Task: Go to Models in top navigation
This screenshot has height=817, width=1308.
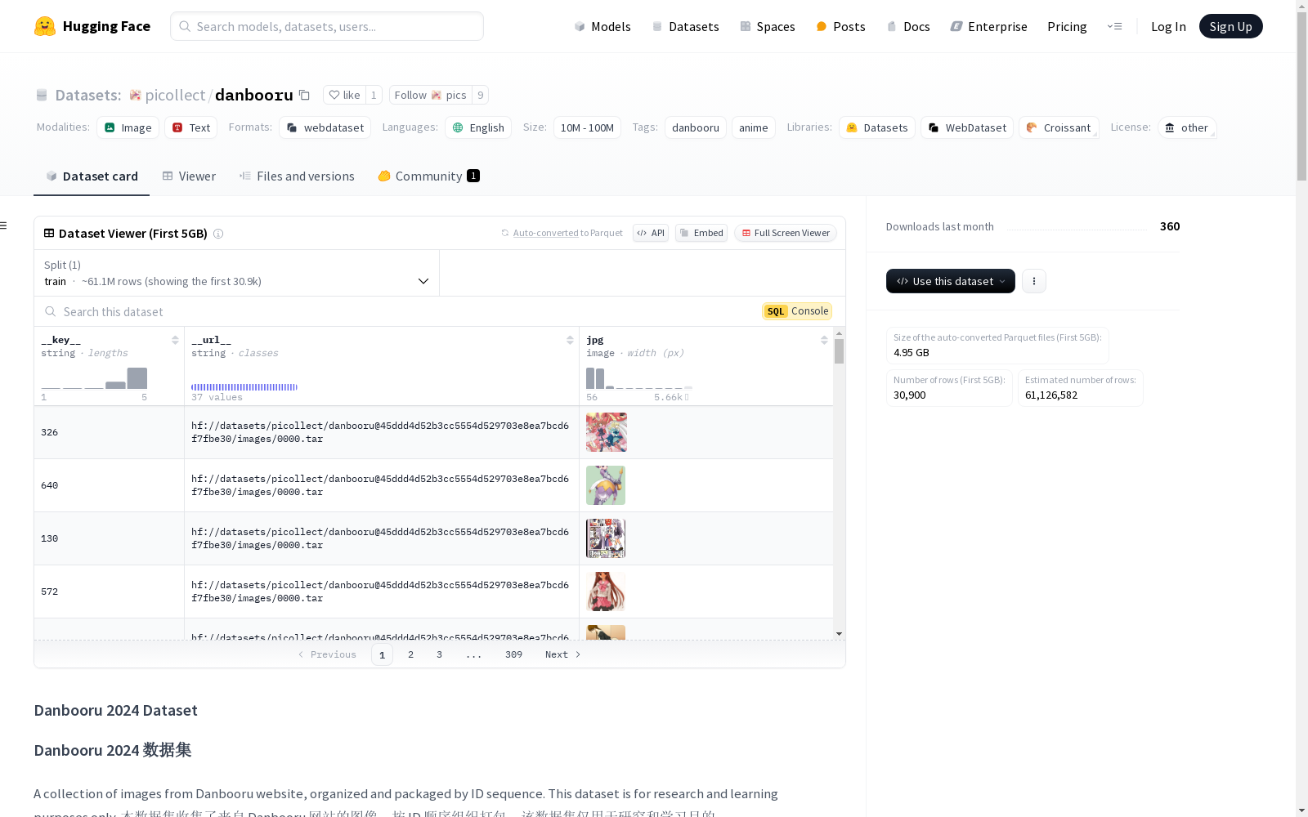Action: click(602, 26)
